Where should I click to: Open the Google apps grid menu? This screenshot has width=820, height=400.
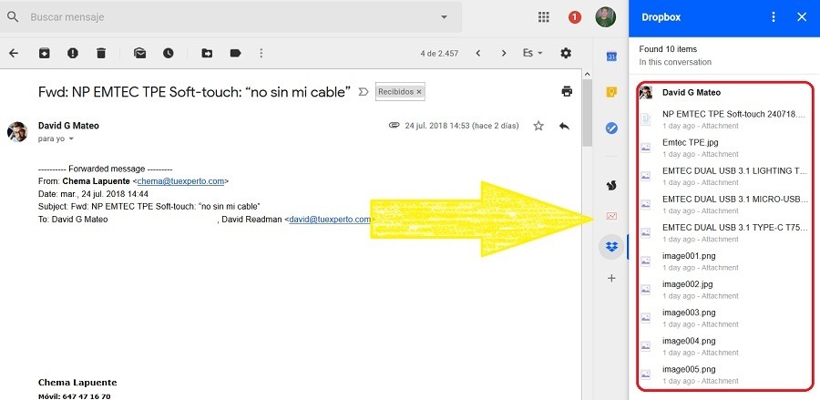[x=544, y=17]
